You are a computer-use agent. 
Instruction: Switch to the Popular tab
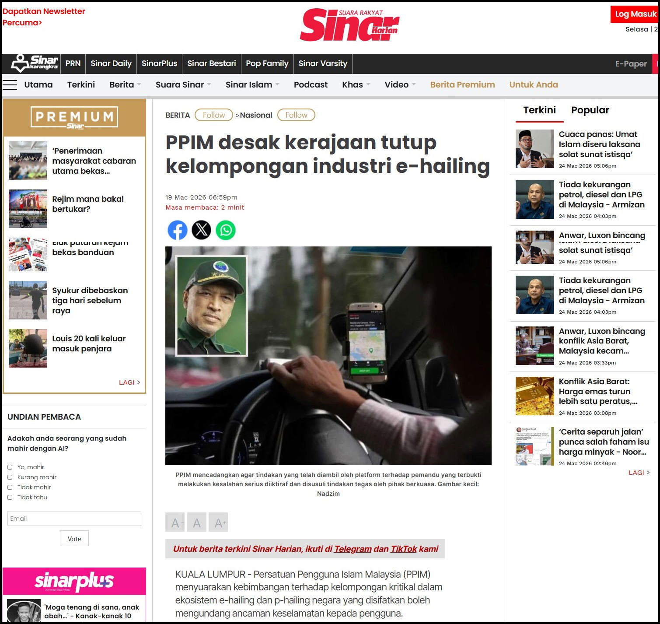[590, 110]
